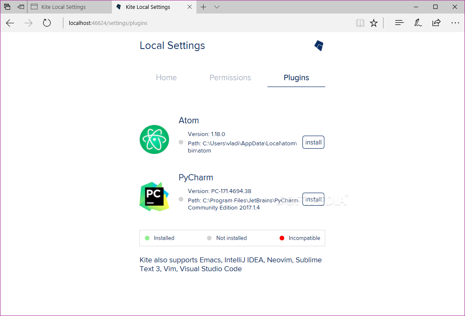Click the Atom heading text

[189, 120]
